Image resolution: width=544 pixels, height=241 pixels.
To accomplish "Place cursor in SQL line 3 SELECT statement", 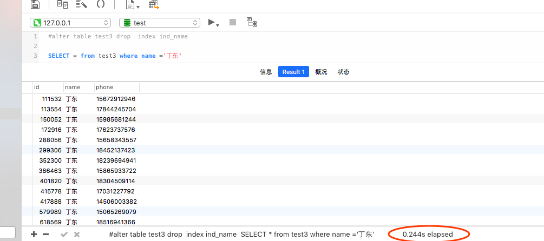I will pyautogui.click(x=115, y=56).
